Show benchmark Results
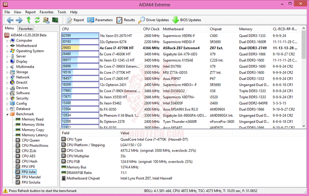Image resolution: width=309 pixels, height=196 pixels. pyautogui.click(x=125, y=20)
